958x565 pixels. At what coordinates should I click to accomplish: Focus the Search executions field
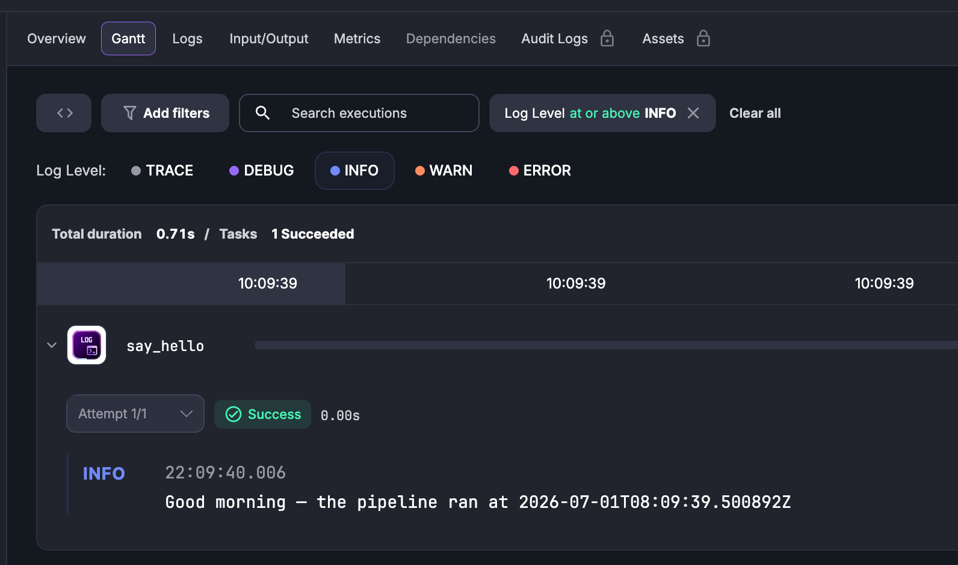359,113
